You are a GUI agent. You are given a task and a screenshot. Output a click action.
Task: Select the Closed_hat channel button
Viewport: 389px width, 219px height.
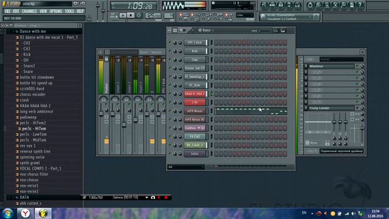tap(195, 68)
